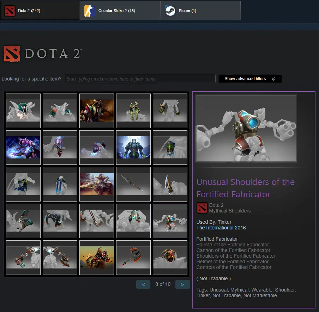
Task: Select the green gem shoulder plate item
Action: [x=170, y=147]
